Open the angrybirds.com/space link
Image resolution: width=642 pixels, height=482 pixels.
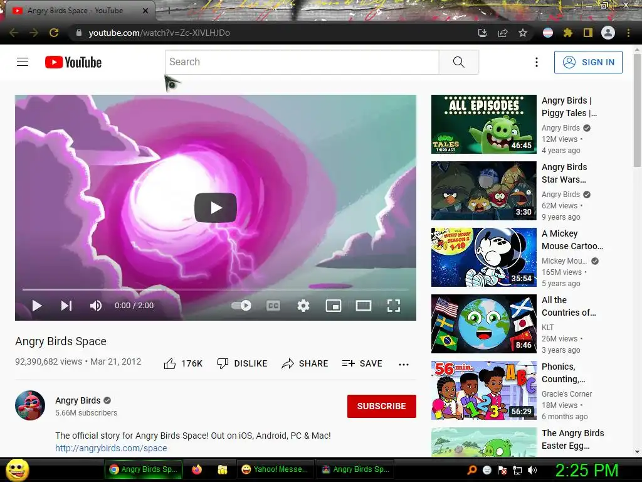click(111, 448)
